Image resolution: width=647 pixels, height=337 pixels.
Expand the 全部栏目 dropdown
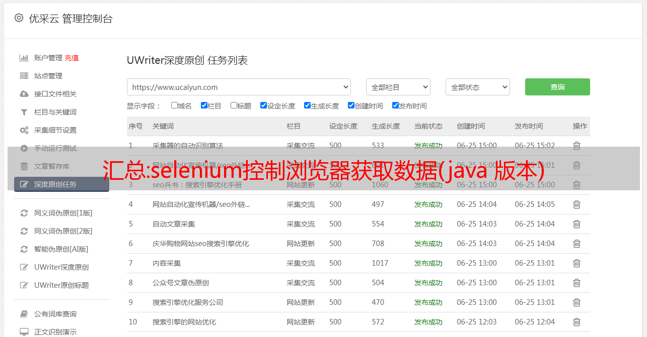pos(398,87)
